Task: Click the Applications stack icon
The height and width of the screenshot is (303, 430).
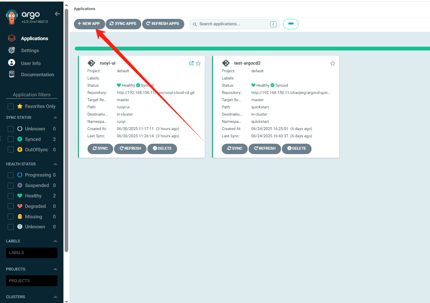Action: tap(12, 38)
